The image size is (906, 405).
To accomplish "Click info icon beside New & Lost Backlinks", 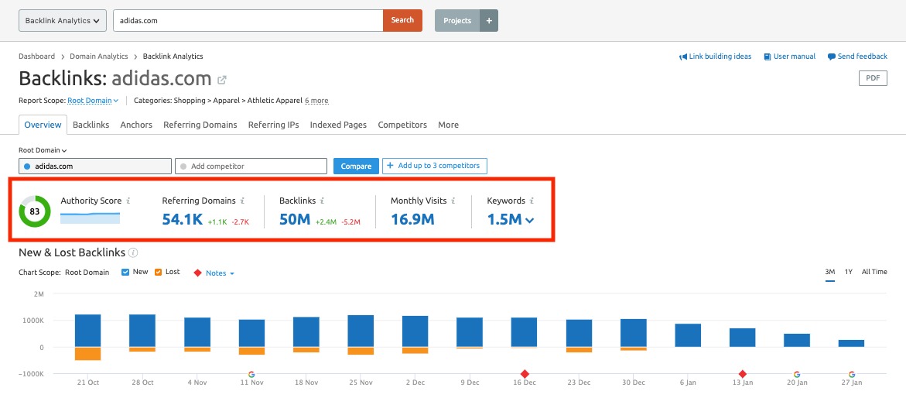I will [x=134, y=253].
